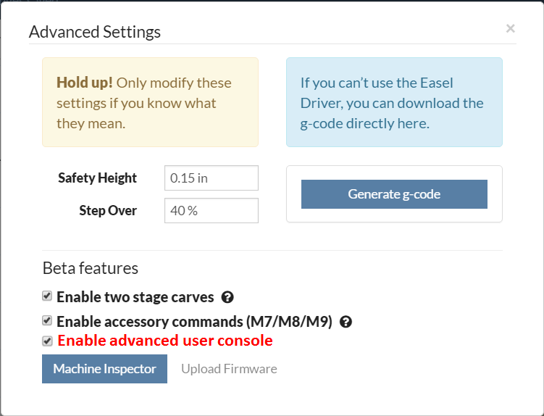Click the Generate g-code button

pyautogui.click(x=394, y=194)
